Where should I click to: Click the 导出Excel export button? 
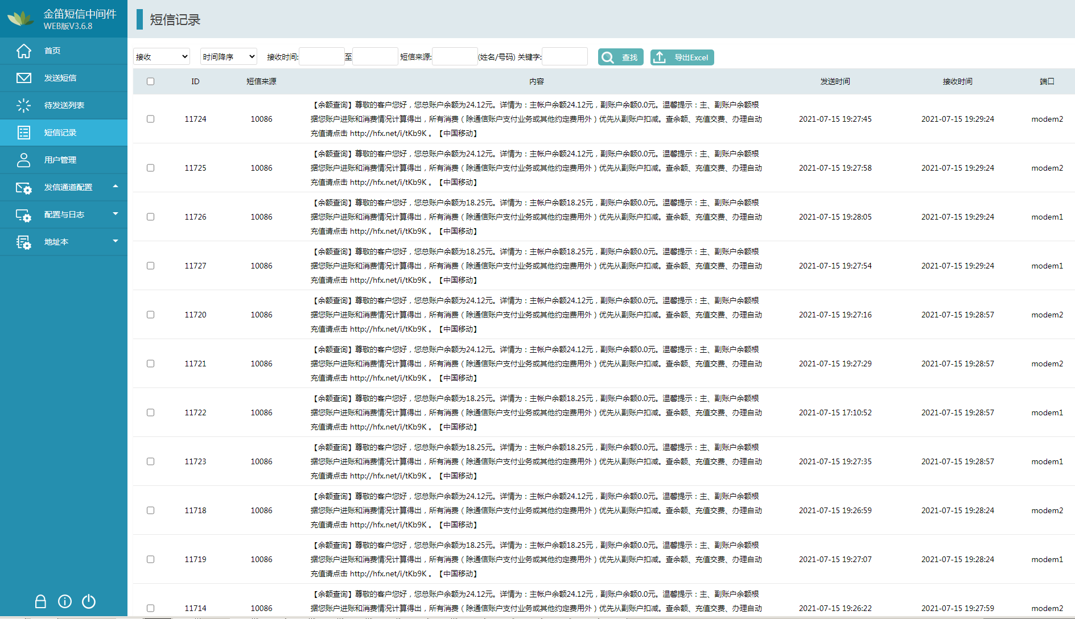(x=682, y=57)
